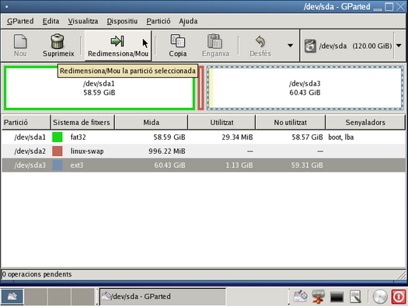The image size is (408, 306).
Task: Click the Suprimeix trash can icon
Action: [x=58, y=41]
